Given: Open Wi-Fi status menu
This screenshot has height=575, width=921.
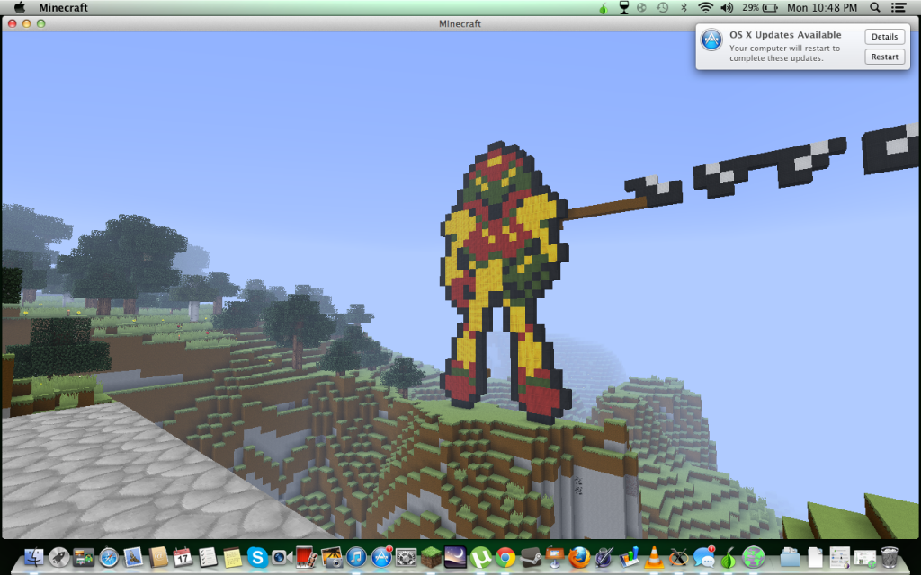Looking at the screenshot, I should (x=705, y=7).
